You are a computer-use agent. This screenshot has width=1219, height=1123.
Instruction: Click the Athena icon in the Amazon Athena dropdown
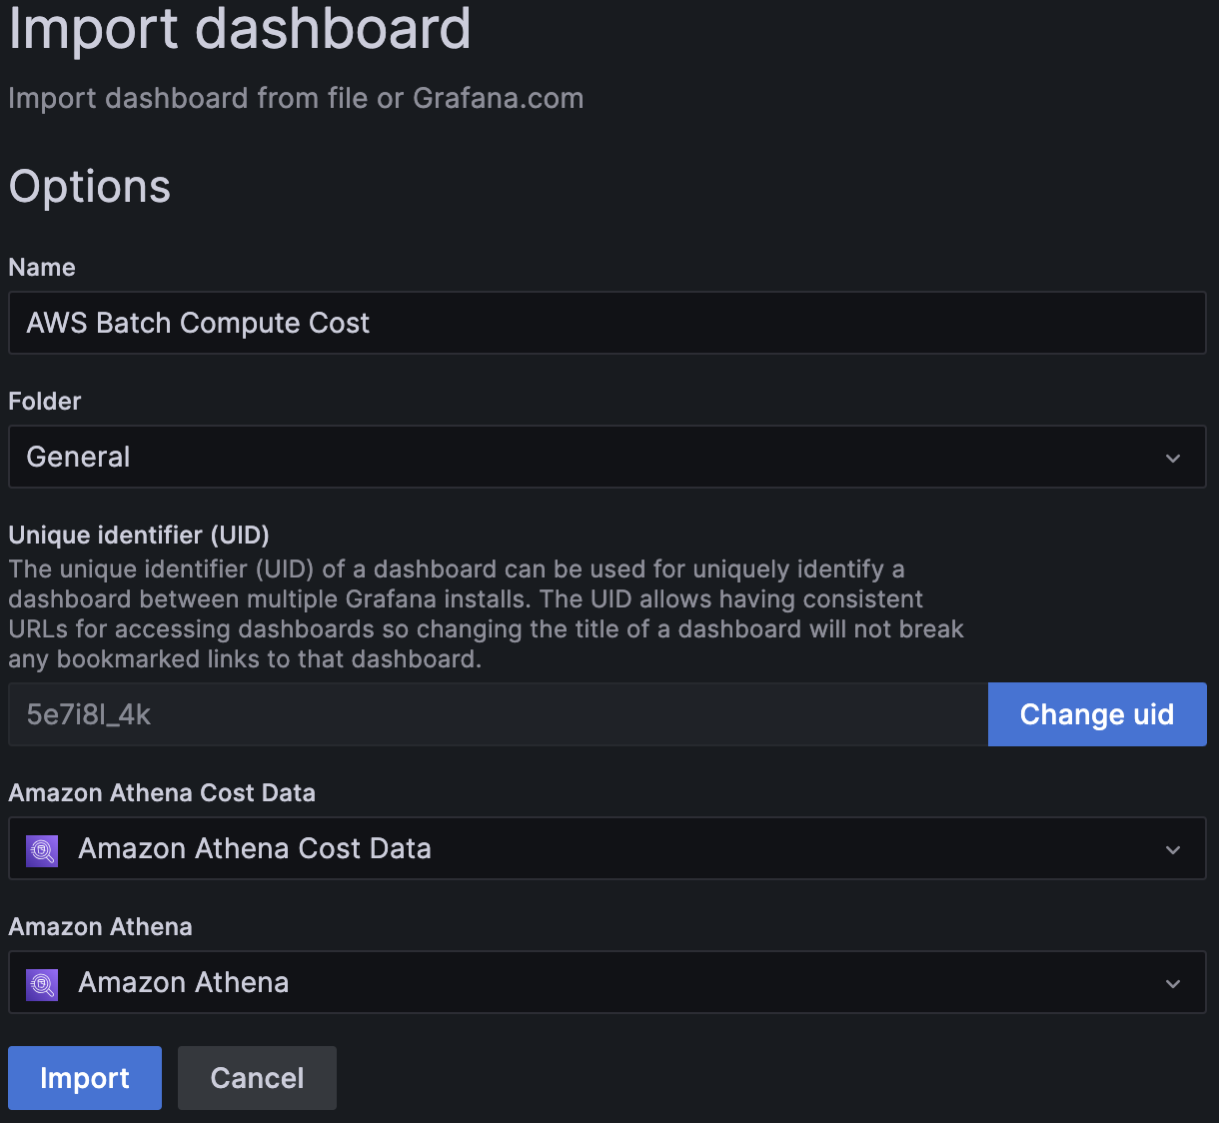[42, 984]
